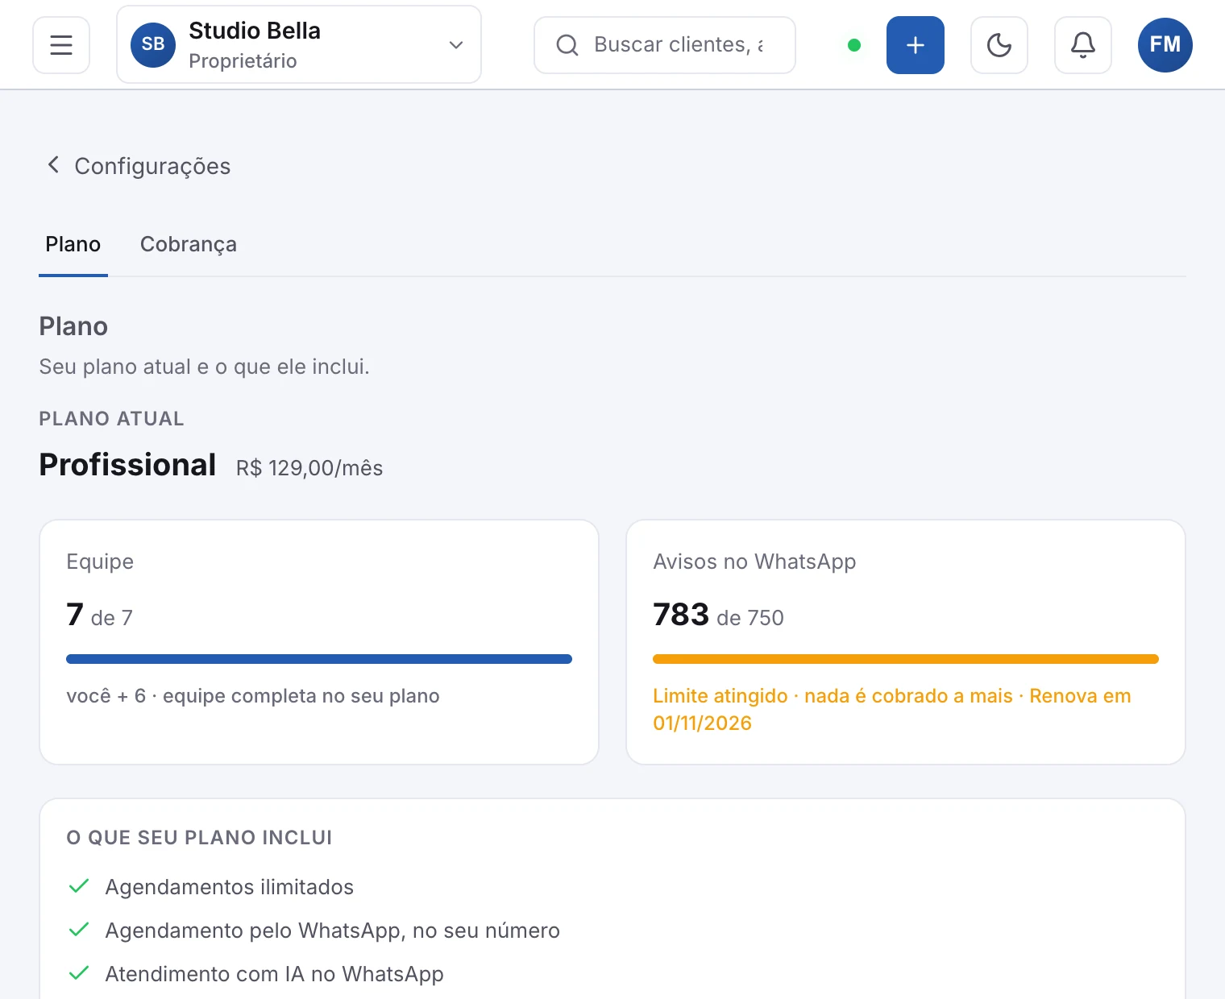Click the Avisos no WhatsApp progress bar
The width and height of the screenshot is (1225, 999).
(x=906, y=659)
